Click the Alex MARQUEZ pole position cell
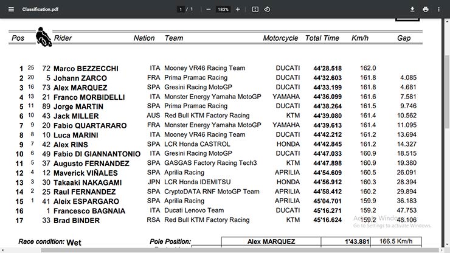450x253 pixels. coord(271,242)
